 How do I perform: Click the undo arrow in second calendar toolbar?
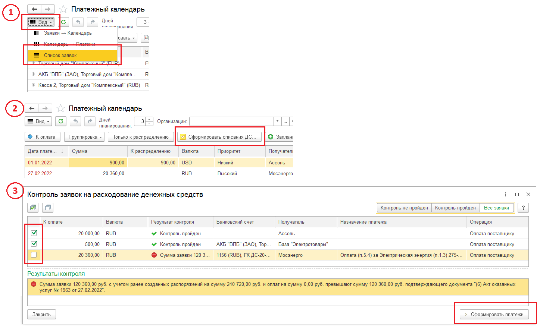[x=76, y=121]
